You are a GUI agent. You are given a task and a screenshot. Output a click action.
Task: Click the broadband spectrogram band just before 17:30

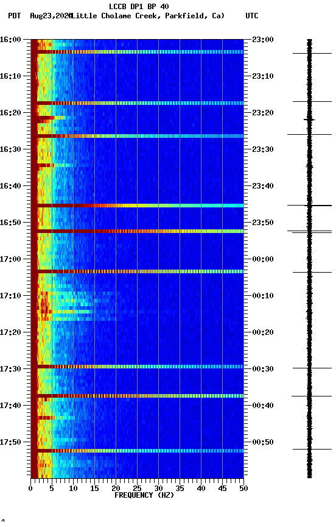point(137,367)
